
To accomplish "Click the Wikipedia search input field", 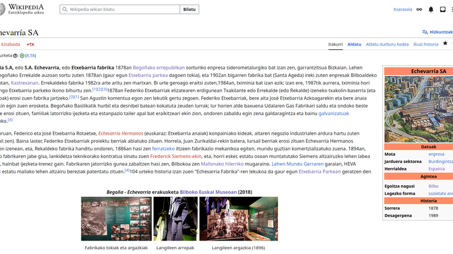I will click(120, 9).
